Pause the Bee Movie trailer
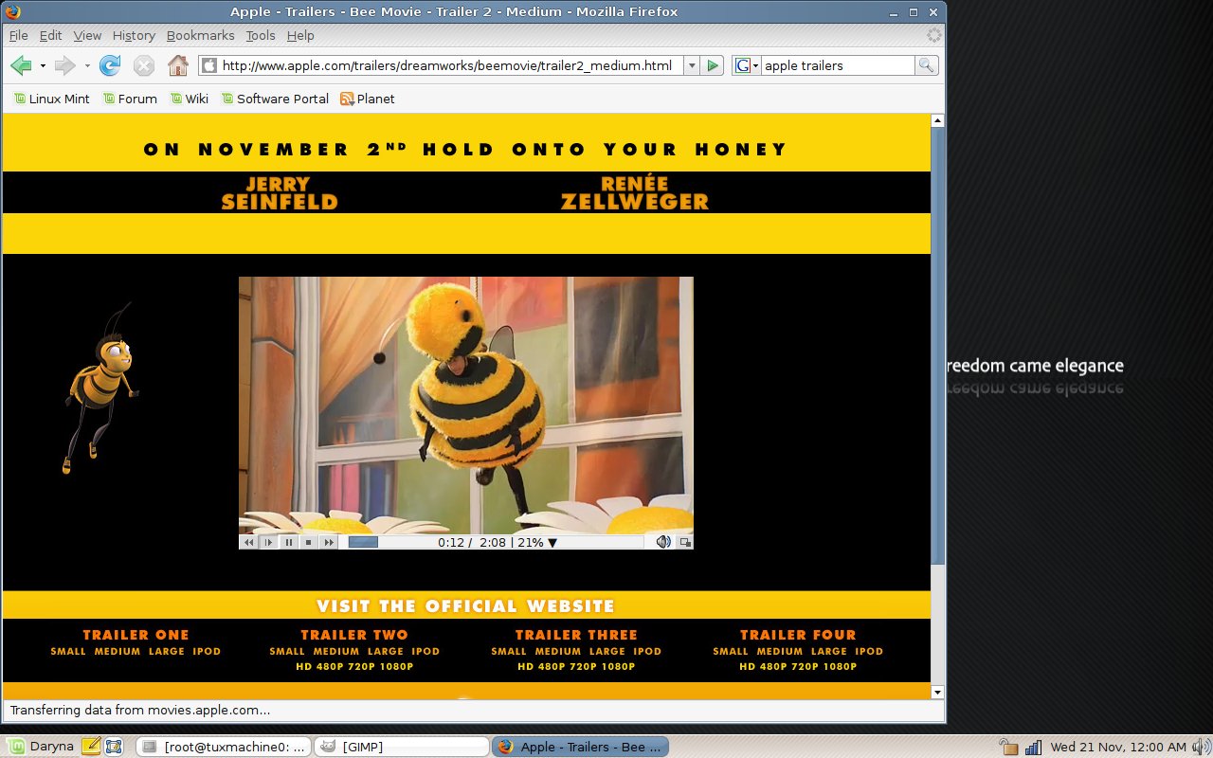The image size is (1213, 758). 288,542
